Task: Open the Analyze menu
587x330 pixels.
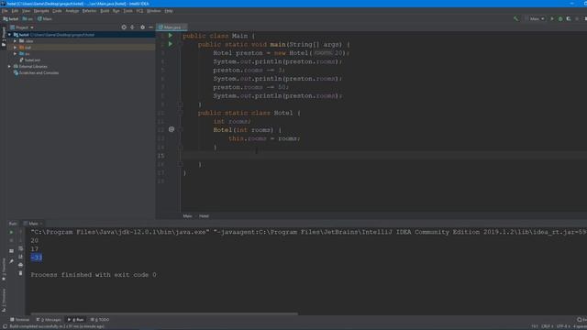Action: (72, 11)
